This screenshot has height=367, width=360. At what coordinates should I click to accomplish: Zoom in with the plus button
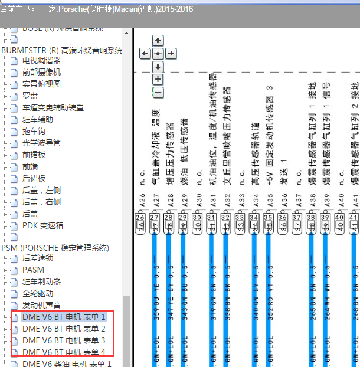tap(158, 79)
